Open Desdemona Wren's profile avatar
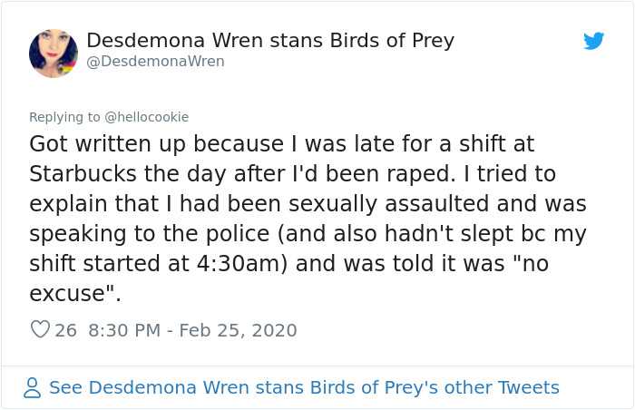 (x=54, y=53)
